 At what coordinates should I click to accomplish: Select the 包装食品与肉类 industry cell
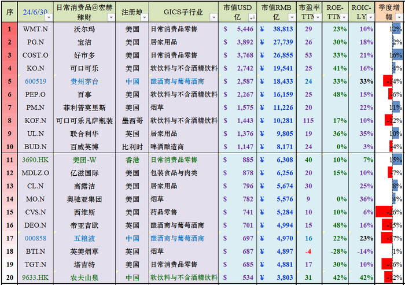tap(183, 173)
